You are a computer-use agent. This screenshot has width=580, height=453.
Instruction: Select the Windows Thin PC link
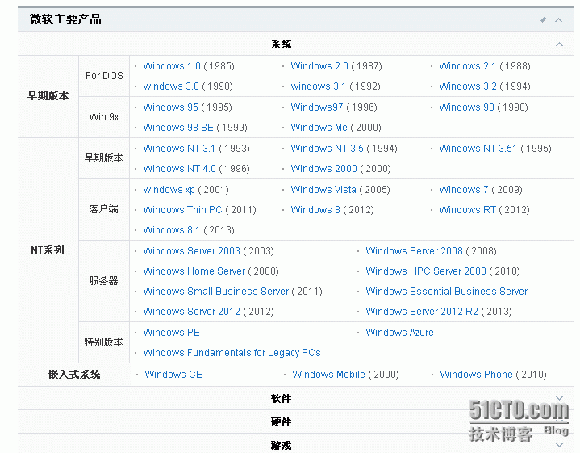183,210
